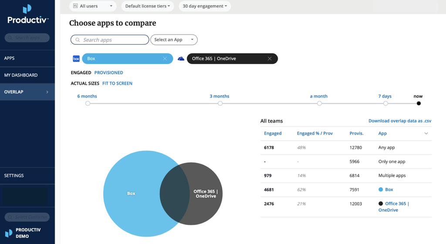Focus the Select Customer field
The image size is (446, 244).
coord(27,217)
